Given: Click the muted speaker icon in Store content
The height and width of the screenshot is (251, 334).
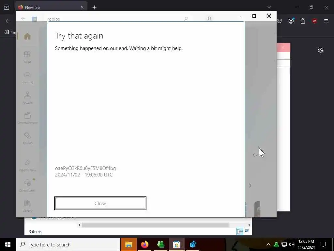Looking at the screenshot, I should [x=255, y=155].
